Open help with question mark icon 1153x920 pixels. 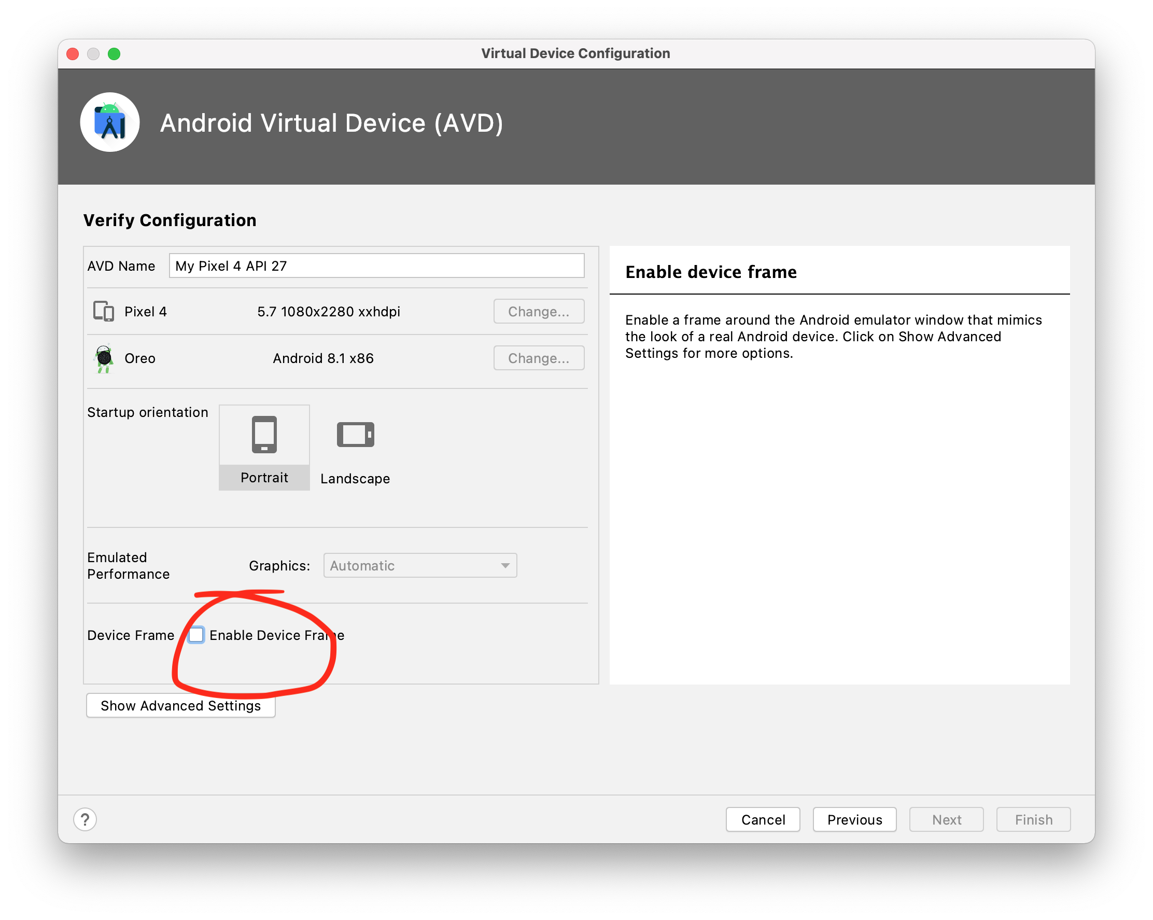point(85,819)
